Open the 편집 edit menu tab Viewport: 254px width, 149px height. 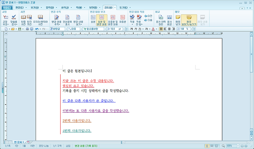20,8
